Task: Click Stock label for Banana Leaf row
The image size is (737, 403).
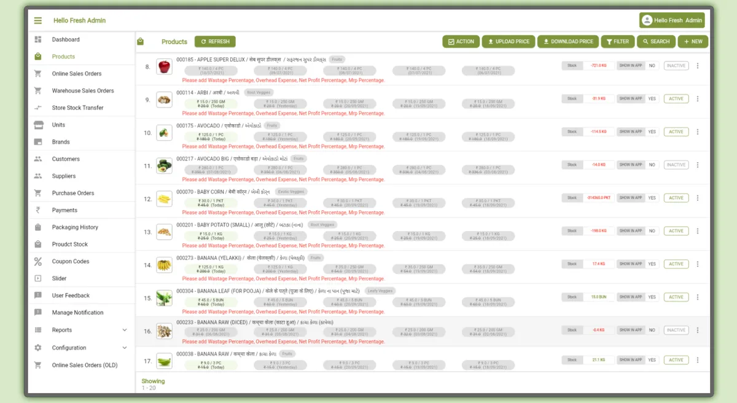Action: click(572, 297)
